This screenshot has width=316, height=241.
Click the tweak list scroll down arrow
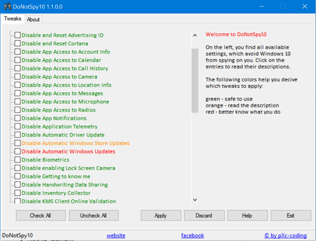click(195, 200)
